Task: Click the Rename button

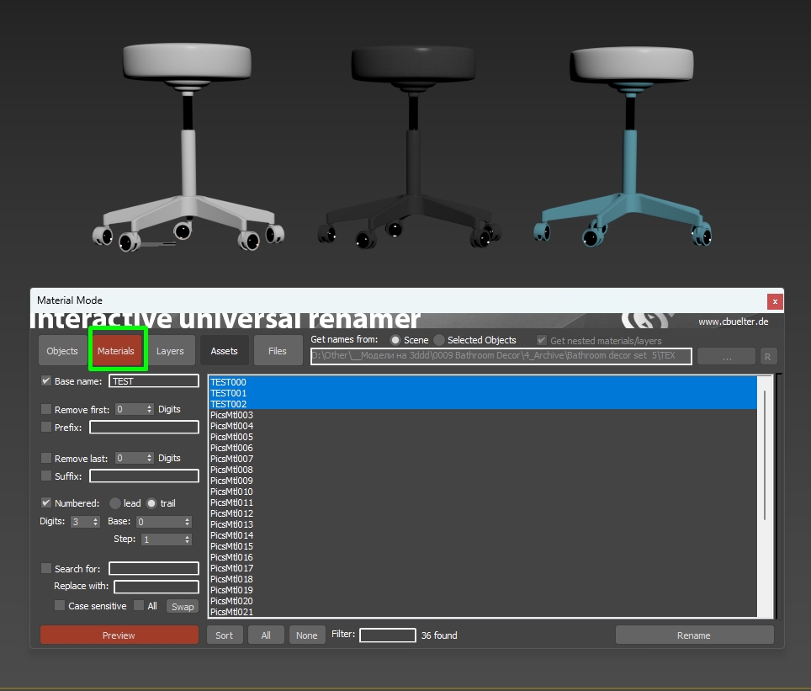Action: point(694,635)
